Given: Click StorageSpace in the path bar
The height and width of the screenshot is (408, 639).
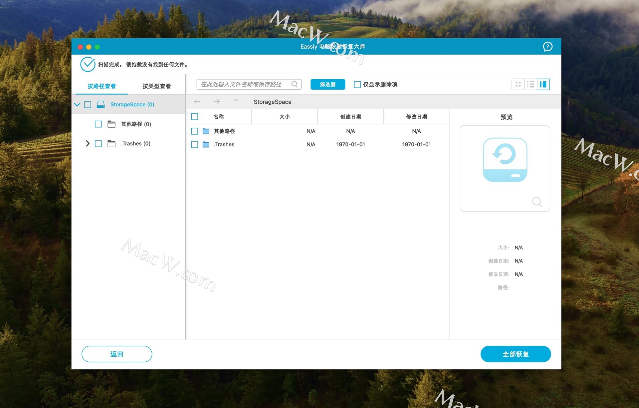Looking at the screenshot, I should point(272,102).
